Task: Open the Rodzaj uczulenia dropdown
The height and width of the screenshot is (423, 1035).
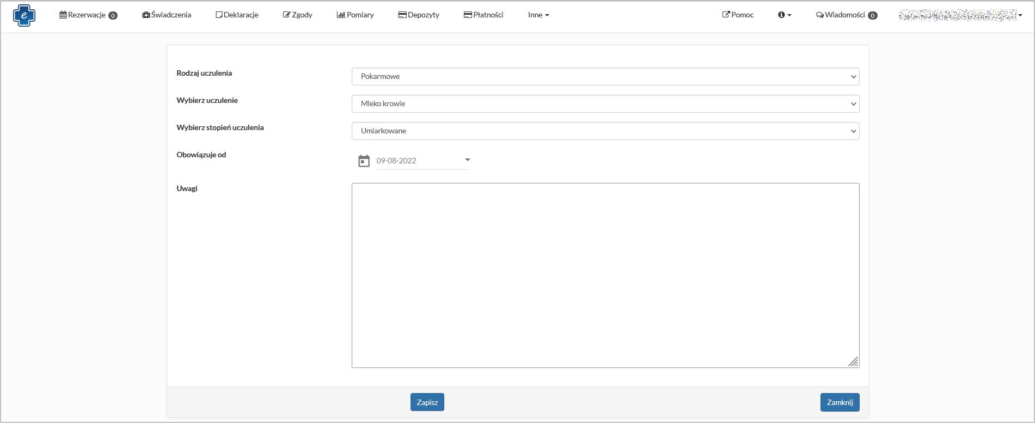Action: pos(605,77)
